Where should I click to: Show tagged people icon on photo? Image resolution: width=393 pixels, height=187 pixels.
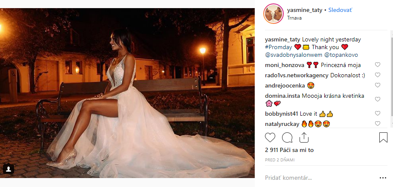click(9, 169)
